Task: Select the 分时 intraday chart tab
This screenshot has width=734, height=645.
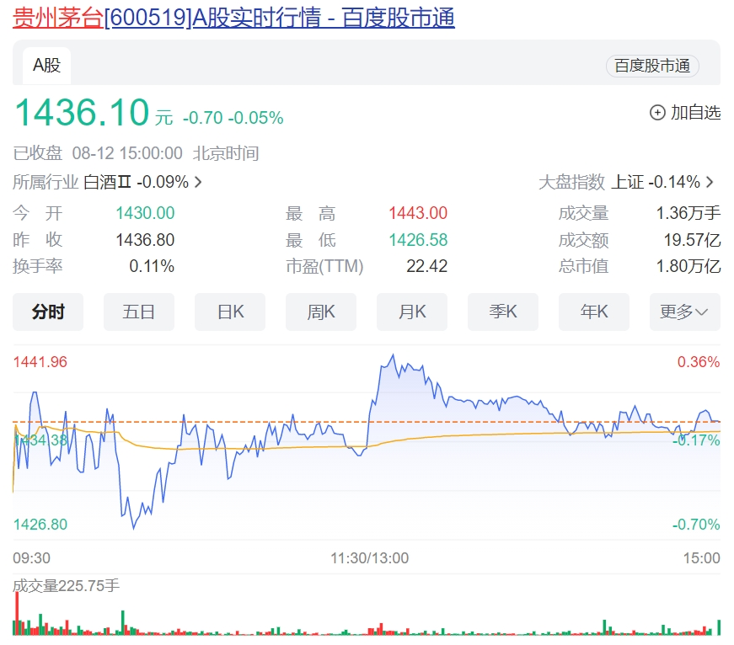Action: click(x=48, y=312)
